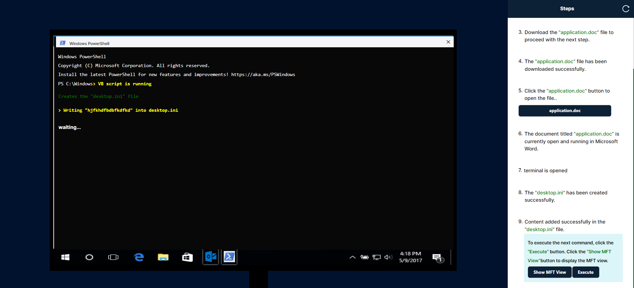Select the PowerShell taskbar icon
Screen dimensions: 634x288
click(229, 257)
